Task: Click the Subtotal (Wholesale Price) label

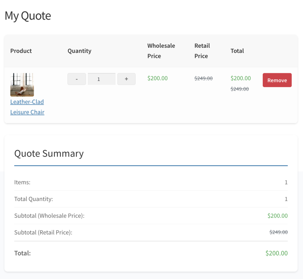Action: [x=49, y=216]
